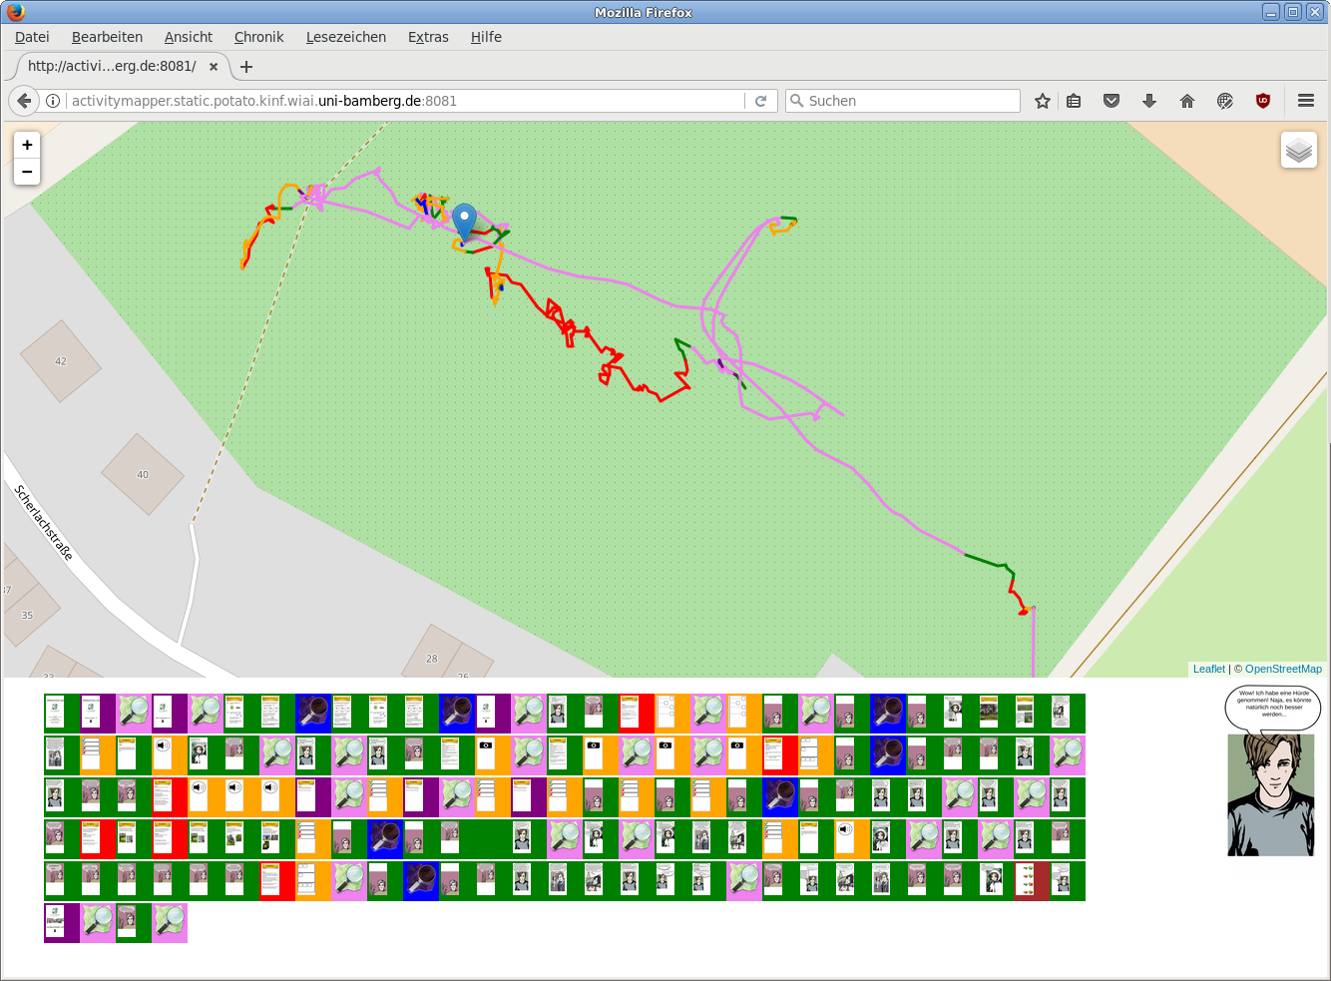Image resolution: width=1331 pixels, height=981 pixels.
Task: Open the map layers control
Action: (x=1298, y=151)
